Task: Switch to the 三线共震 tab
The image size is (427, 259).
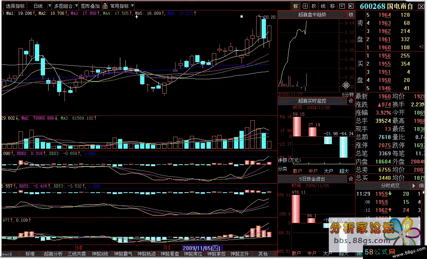Action: click(x=76, y=254)
